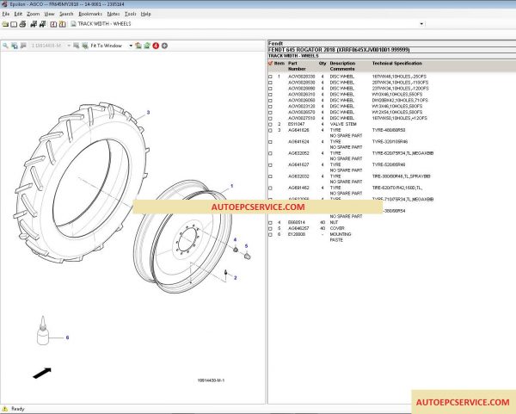516x414 pixels.
Task: Expand the TRACK WIDTH - WHEELS page dropdown
Action: point(421,24)
